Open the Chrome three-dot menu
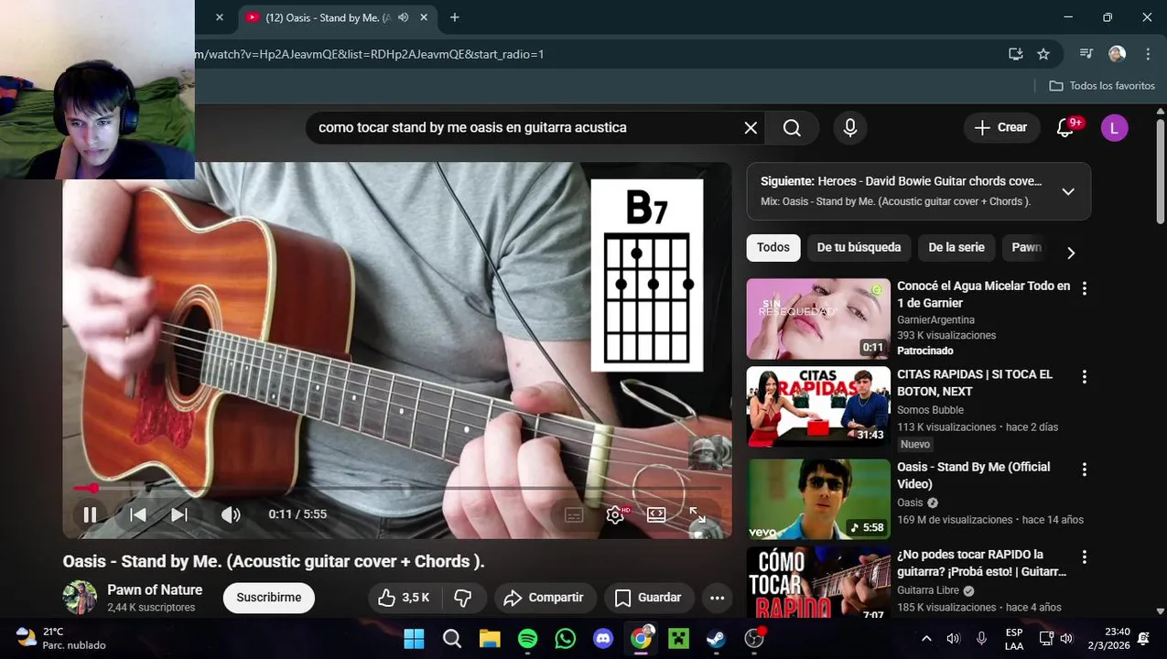The width and height of the screenshot is (1167, 659). click(x=1148, y=54)
